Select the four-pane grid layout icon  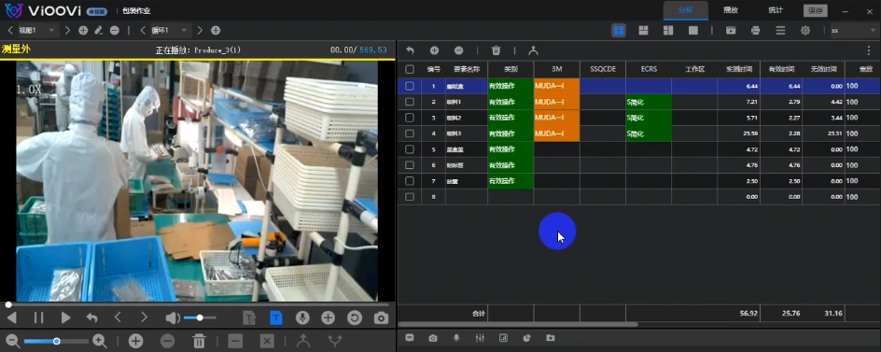[x=619, y=31]
